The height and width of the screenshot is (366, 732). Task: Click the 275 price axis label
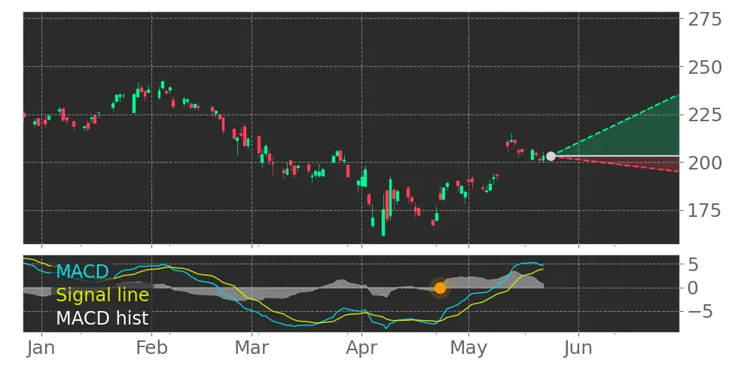(704, 20)
